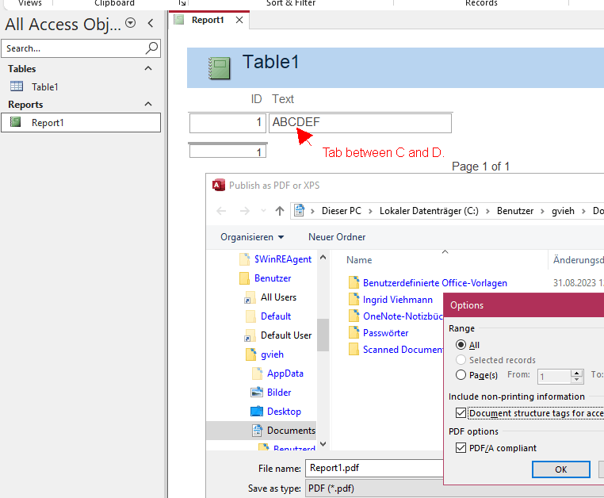Select gvieh folder in tree
The width and height of the screenshot is (604, 498).
(265, 354)
